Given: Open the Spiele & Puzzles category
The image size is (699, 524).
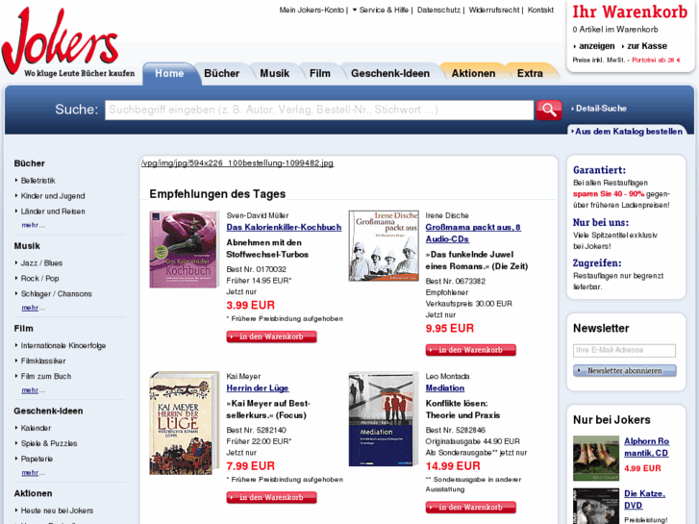Looking at the screenshot, I should [49, 443].
